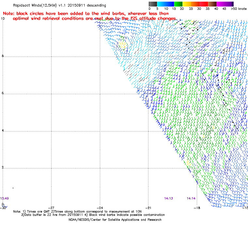Click the magenta 40-45 knots legend segment
Screen dimensions: 248x225
point(221,4)
